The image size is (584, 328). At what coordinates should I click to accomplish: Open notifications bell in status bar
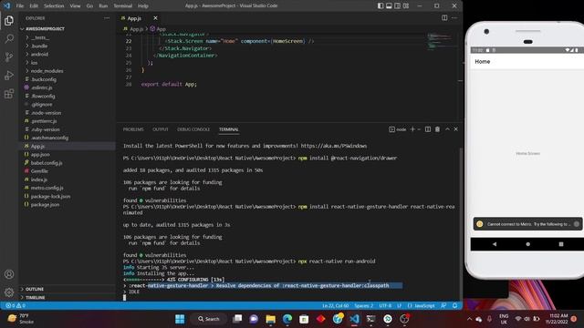point(454,306)
